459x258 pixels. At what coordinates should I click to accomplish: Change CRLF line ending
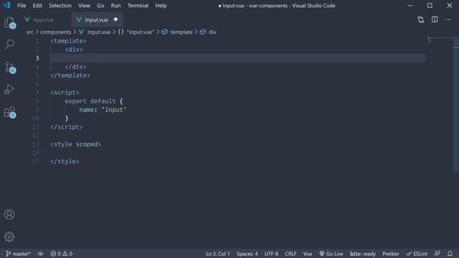tap(290, 254)
